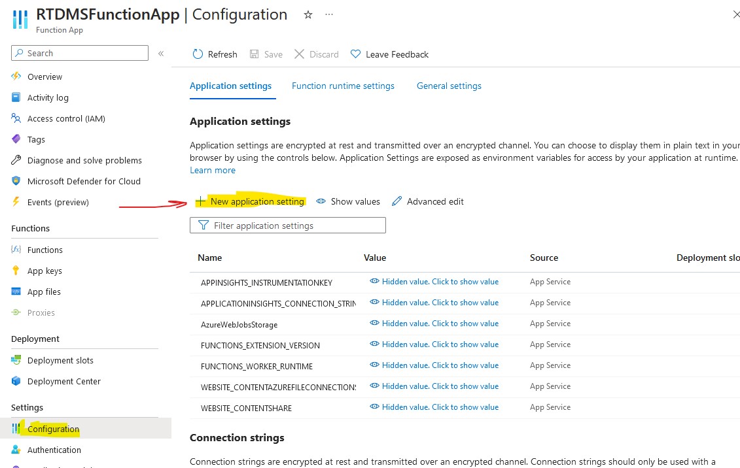Click the Tags icon

(16, 139)
